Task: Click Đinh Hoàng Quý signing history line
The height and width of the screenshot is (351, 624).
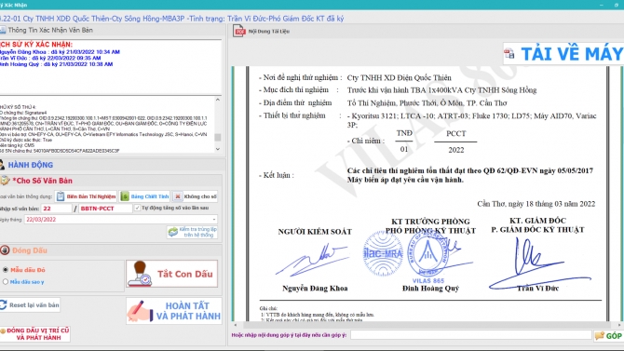Action: click(x=56, y=64)
